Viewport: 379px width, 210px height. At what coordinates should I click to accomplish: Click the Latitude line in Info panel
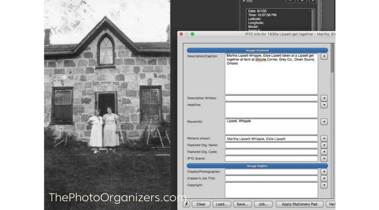coord(255,19)
